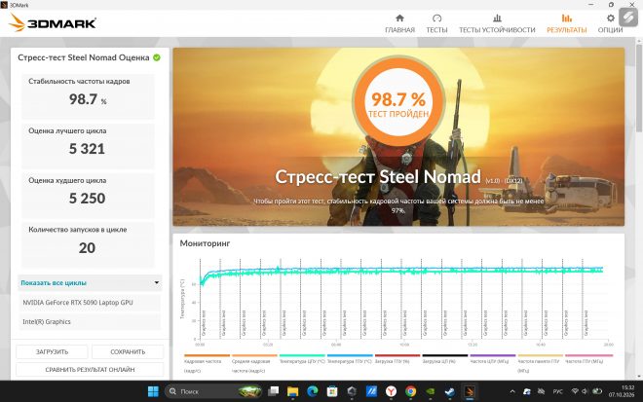Select Intel(R) Graphics row
Viewport: 643px width, 402px height.
pyautogui.click(x=90, y=321)
